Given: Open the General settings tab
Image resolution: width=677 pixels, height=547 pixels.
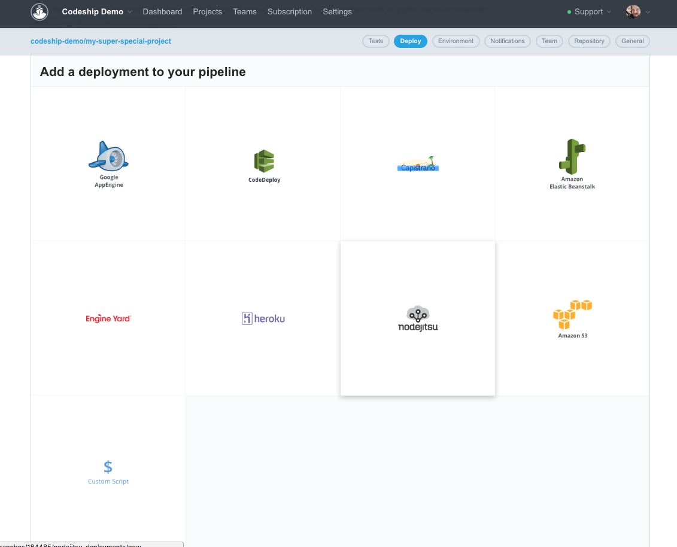Looking at the screenshot, I should click(633, 41).
